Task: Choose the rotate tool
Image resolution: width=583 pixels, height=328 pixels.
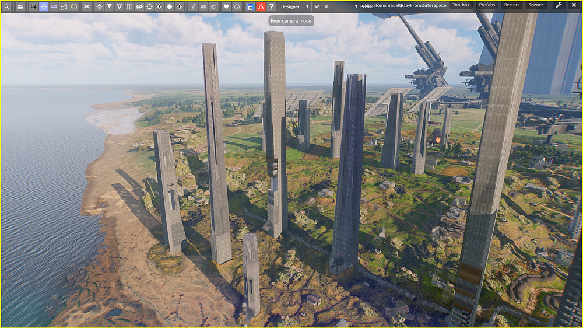Action: (x=54, y=6)
